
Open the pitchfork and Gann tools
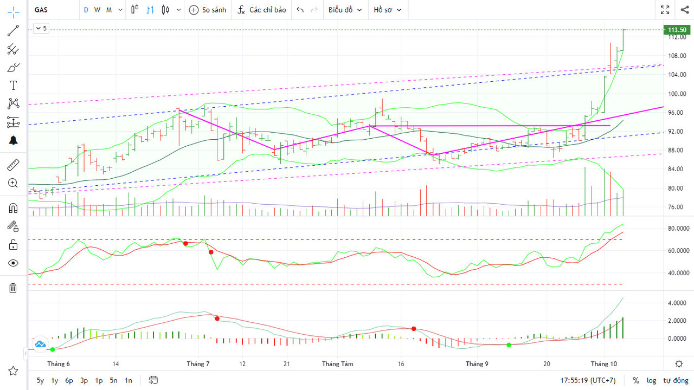click(x=13, y=49)
